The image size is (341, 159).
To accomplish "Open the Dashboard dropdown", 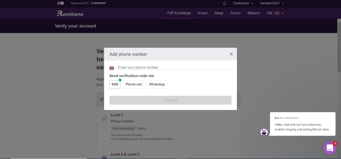I will pos(243,3).
